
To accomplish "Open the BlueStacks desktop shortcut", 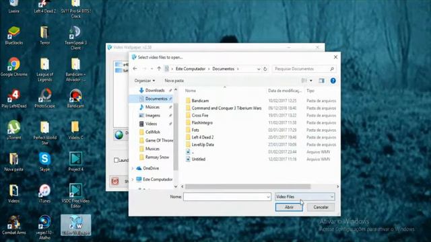I will click(13, 36).
